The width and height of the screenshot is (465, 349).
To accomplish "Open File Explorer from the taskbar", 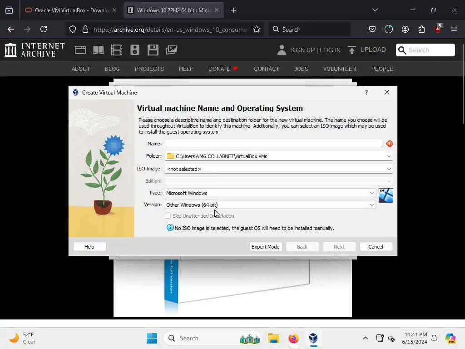I will pos(274,338).
